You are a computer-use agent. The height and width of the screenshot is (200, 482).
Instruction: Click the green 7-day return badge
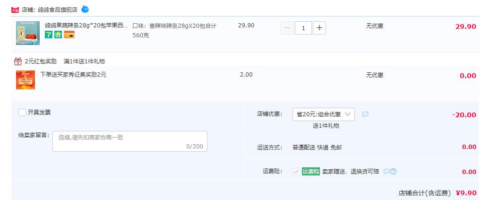[49, 35]
